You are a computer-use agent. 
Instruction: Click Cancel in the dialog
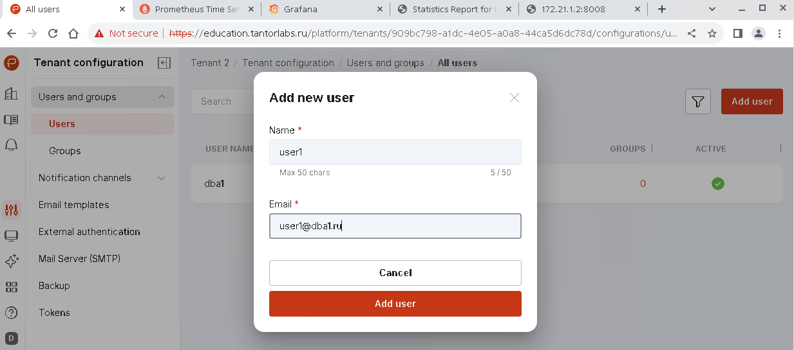coord(395,273)
